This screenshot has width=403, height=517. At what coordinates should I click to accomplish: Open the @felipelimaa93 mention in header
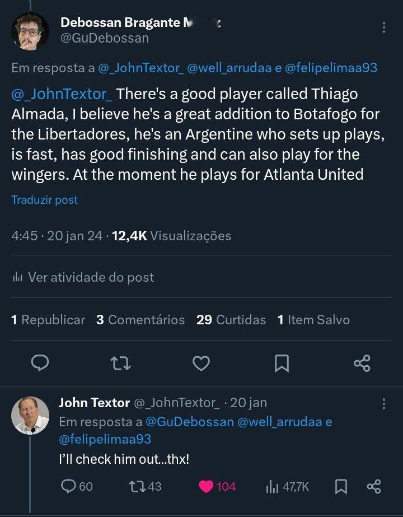[331, 68]
